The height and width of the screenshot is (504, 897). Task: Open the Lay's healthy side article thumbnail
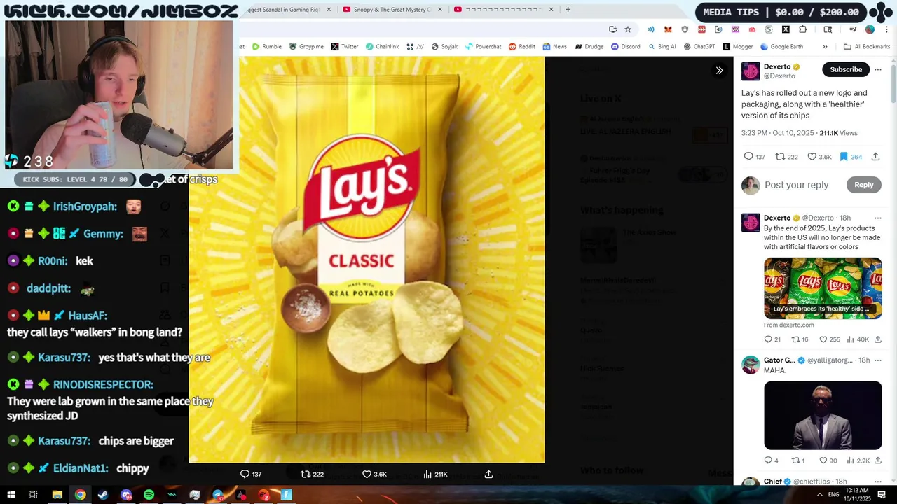pos(823,288)
